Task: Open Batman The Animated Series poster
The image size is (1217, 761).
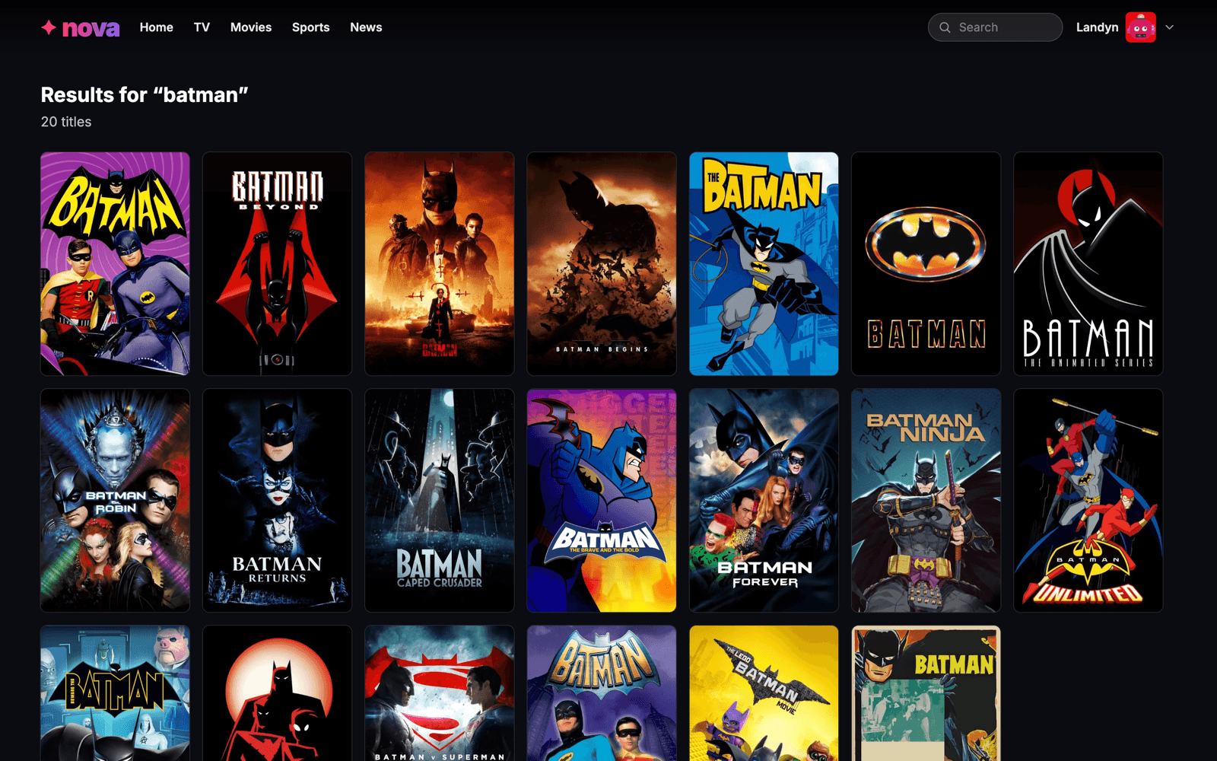Action: tap(1088, 263)
